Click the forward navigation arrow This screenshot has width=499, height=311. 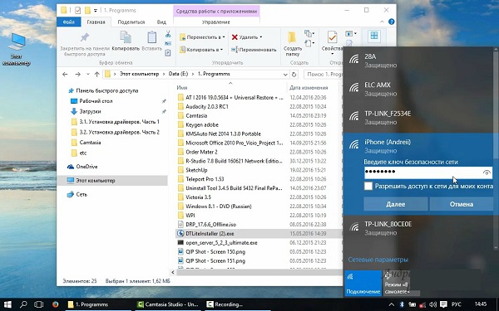tap(77, 75)
